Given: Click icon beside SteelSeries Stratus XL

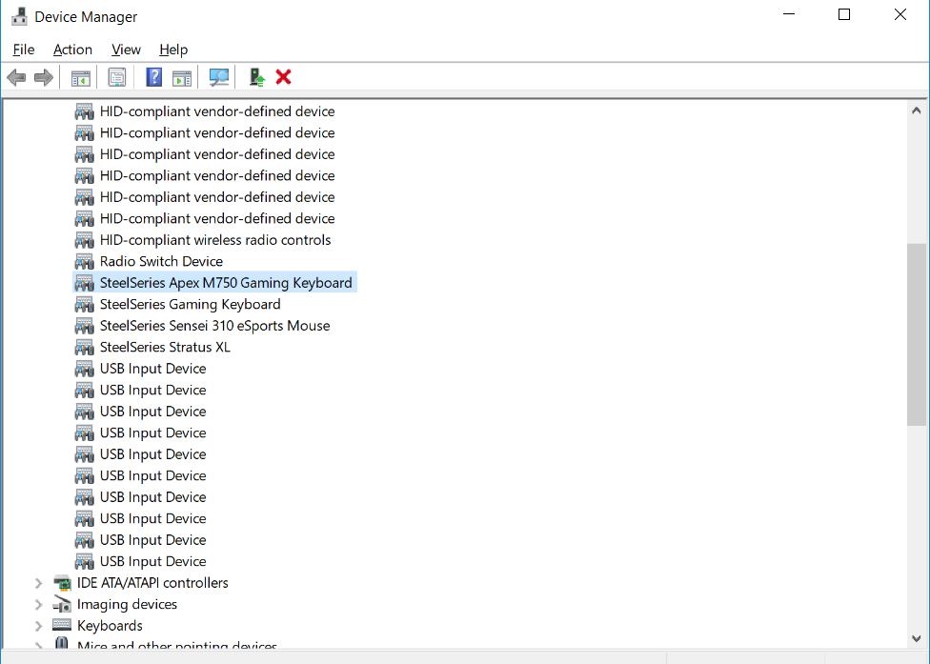Looking at the screenshot, I should tap(84, 348).
